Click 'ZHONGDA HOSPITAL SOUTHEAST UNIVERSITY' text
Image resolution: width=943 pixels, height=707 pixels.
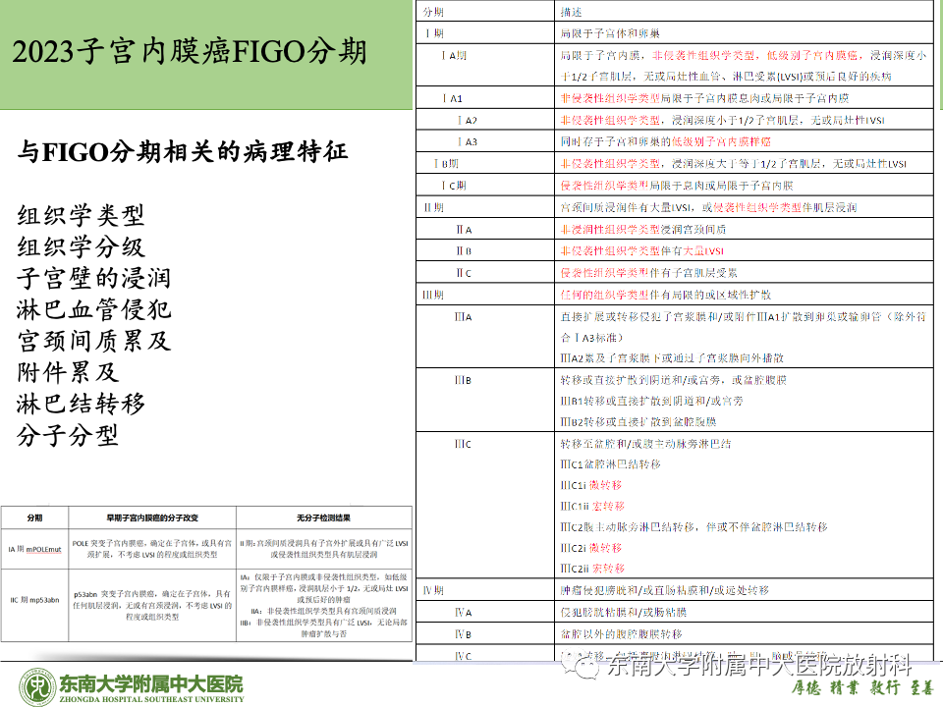point(151,699)
